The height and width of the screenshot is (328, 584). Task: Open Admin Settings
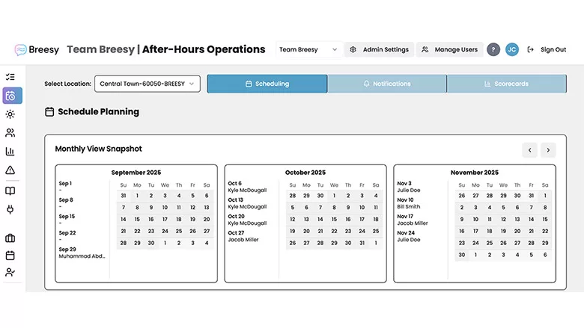point(379,49)
